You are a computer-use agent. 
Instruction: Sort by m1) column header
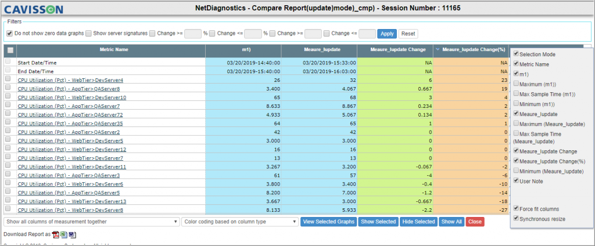[x=243, y=51]
